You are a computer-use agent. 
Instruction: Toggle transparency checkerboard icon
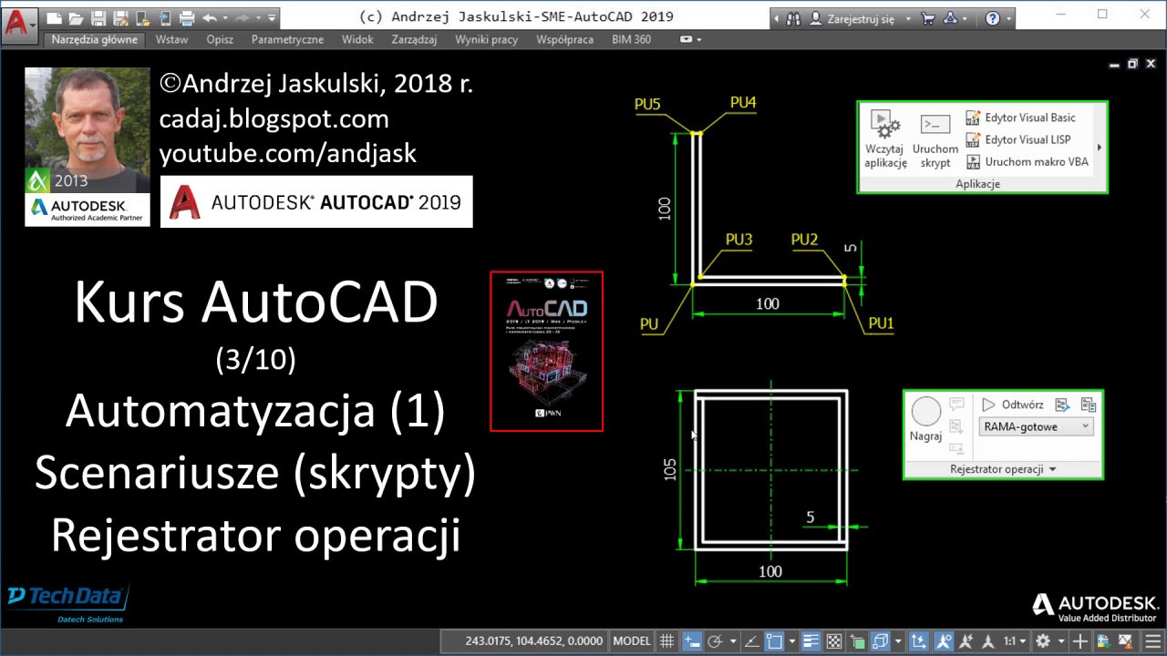(x=834, y=641)
